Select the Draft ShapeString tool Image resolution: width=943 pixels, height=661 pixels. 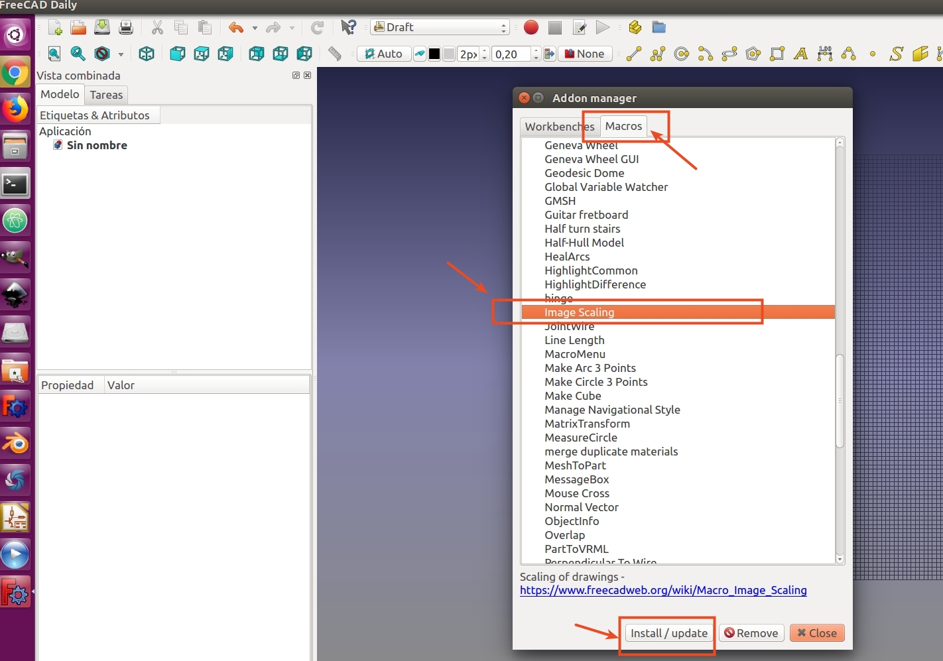[897, 54]
